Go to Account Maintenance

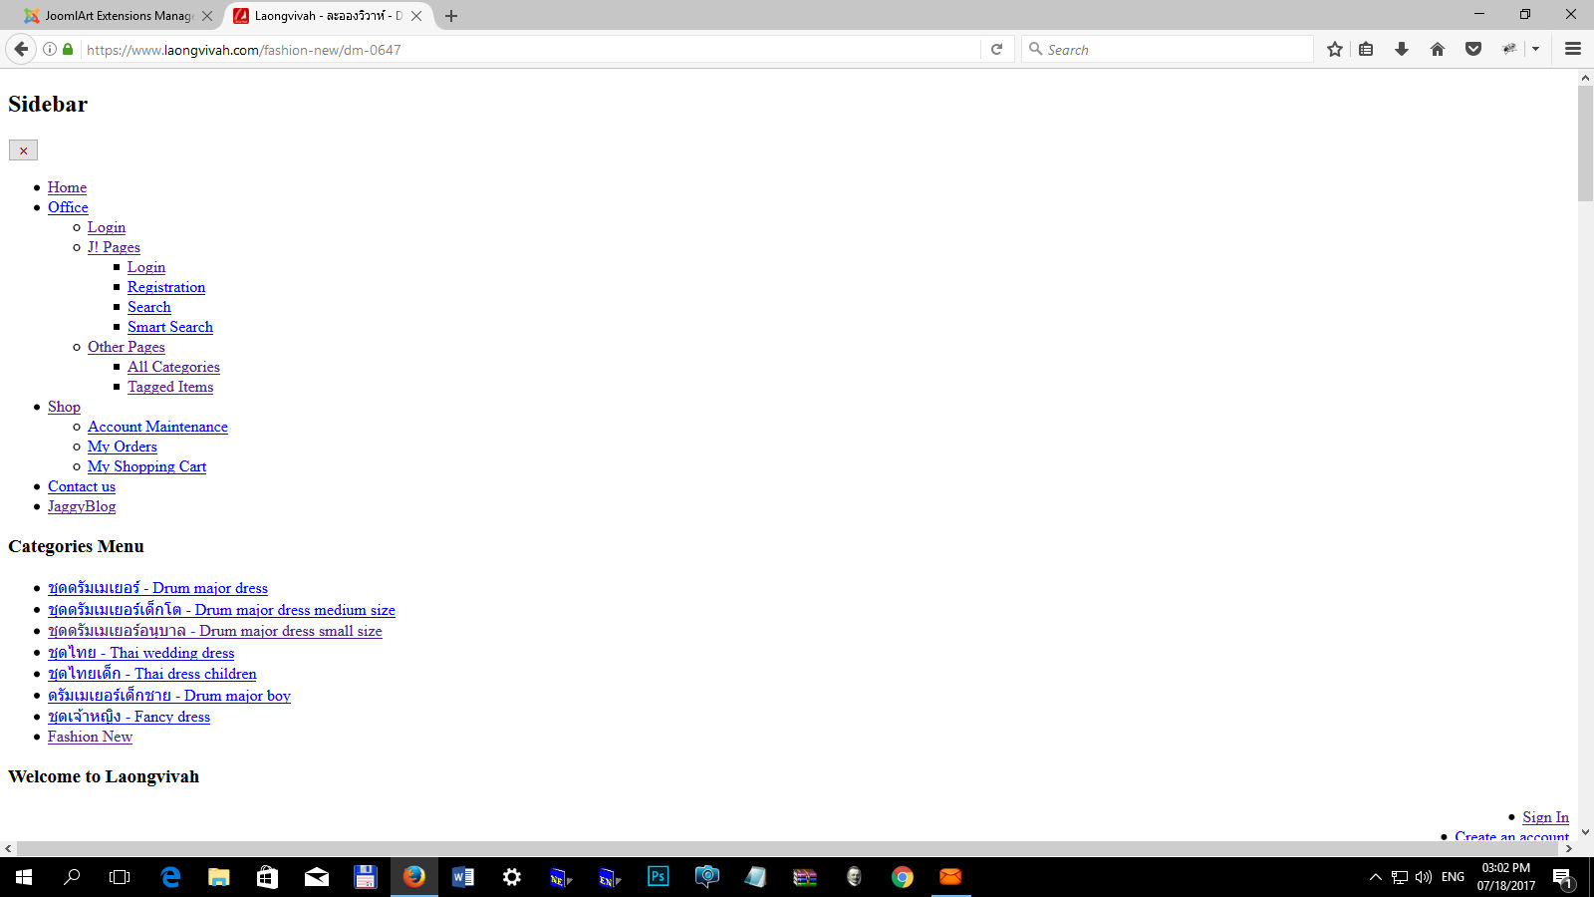[x=157, y=427]
